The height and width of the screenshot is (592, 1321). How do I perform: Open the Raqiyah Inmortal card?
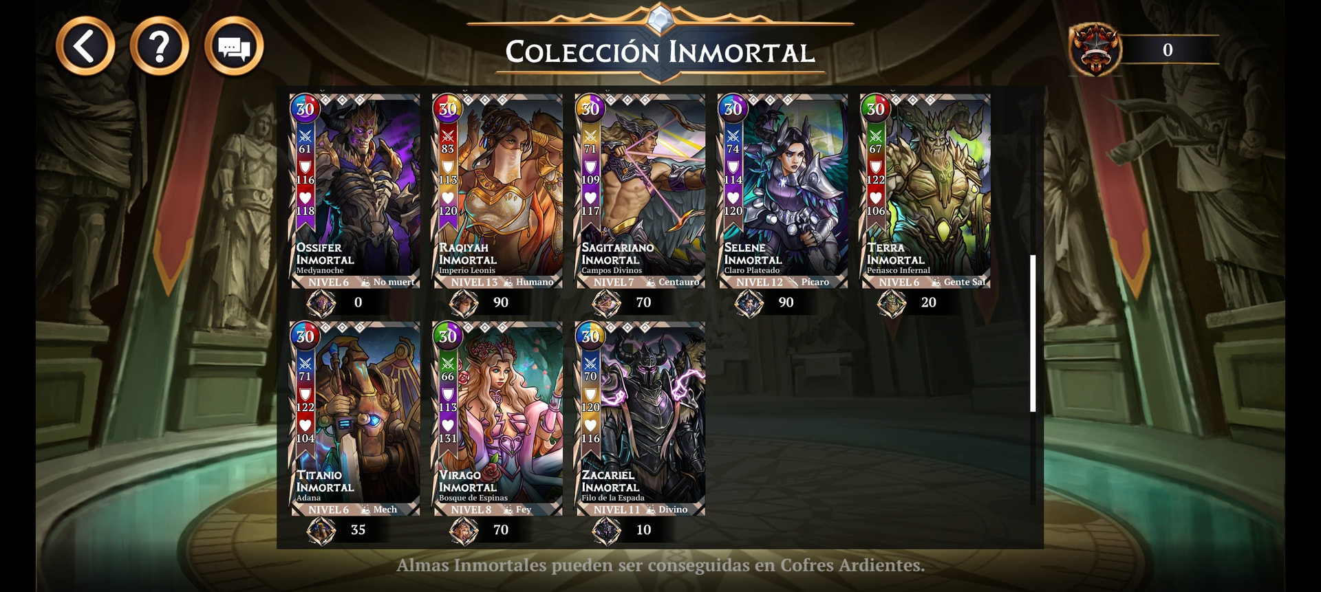coord(497,190)
